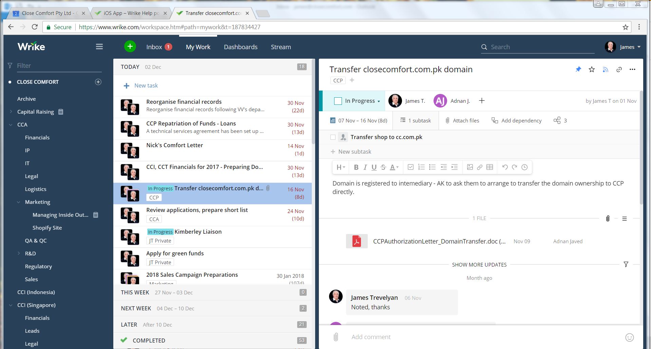This screenshot has width=651, height=349.
Task: Pin the task with the pin icon
Action: click(x=578, y=69)
